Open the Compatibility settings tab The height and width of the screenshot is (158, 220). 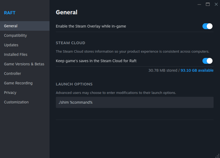[x=15, y=36]
